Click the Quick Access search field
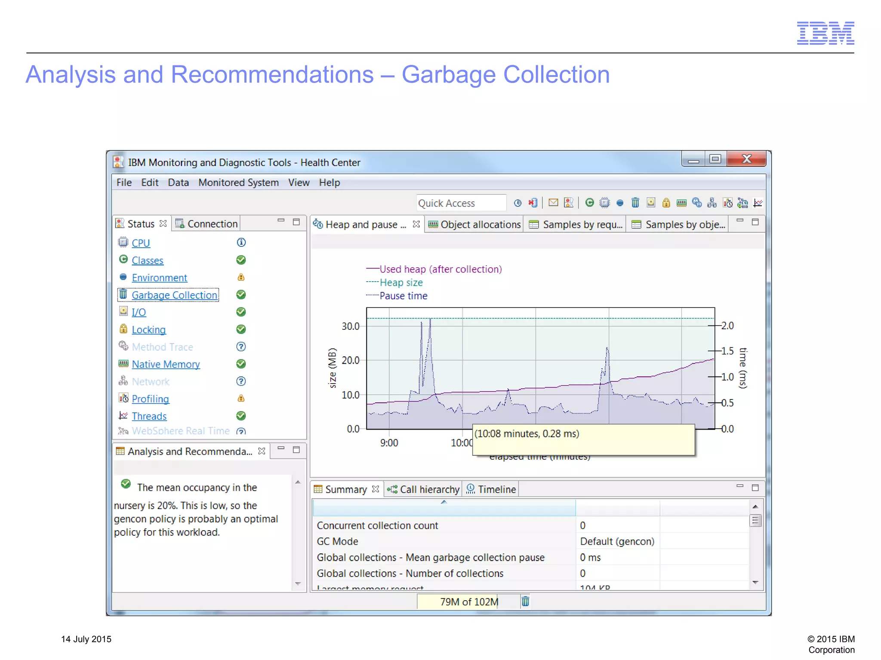Image resolution: width=881 pixels, height=660 pixels. (x=461, y=203)
